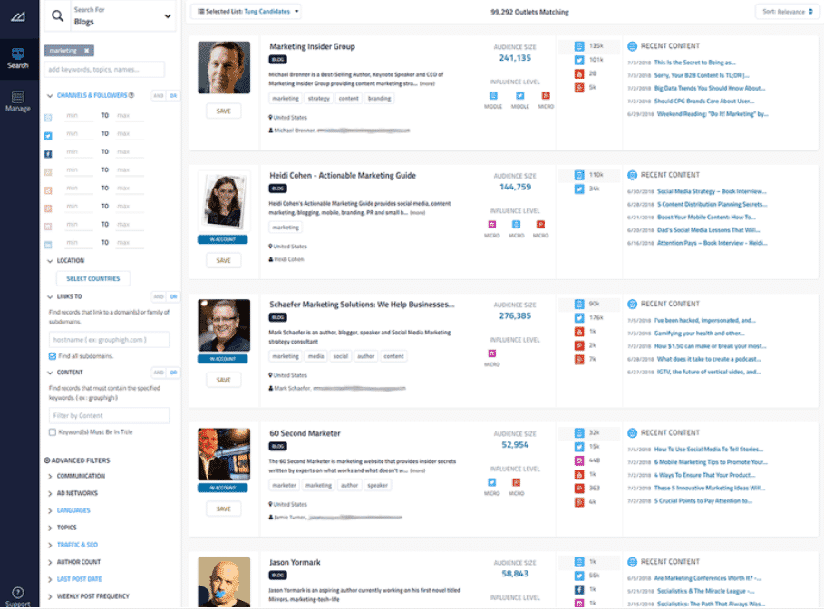This screenshot has height=610, width=824.
Task: Open the Search section in sidebar
Action: 18,58
